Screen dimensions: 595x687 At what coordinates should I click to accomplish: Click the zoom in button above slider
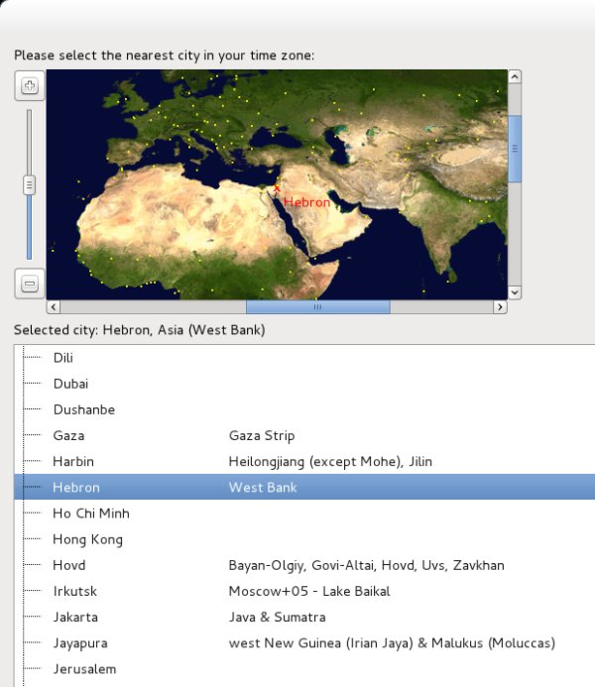tap(29, 85)
